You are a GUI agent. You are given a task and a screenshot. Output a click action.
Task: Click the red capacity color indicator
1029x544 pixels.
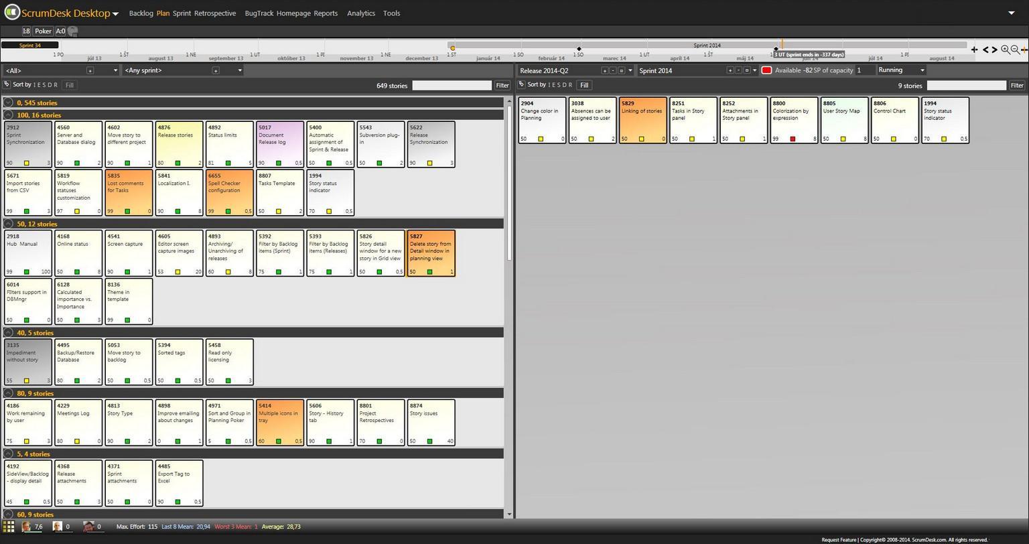click(x=766, y=70)
